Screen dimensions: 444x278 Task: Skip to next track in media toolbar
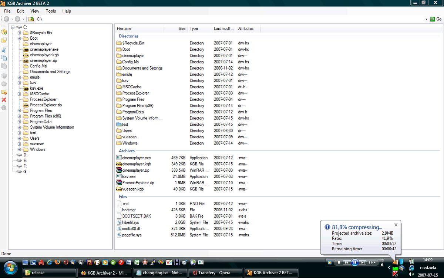(363, 262)
